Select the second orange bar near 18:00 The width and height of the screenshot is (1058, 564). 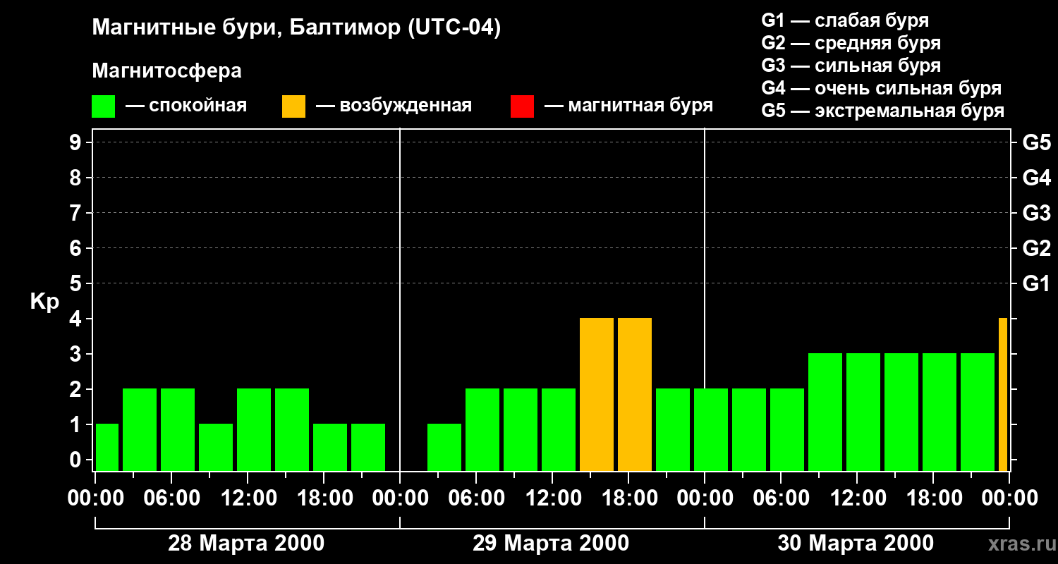635,395
